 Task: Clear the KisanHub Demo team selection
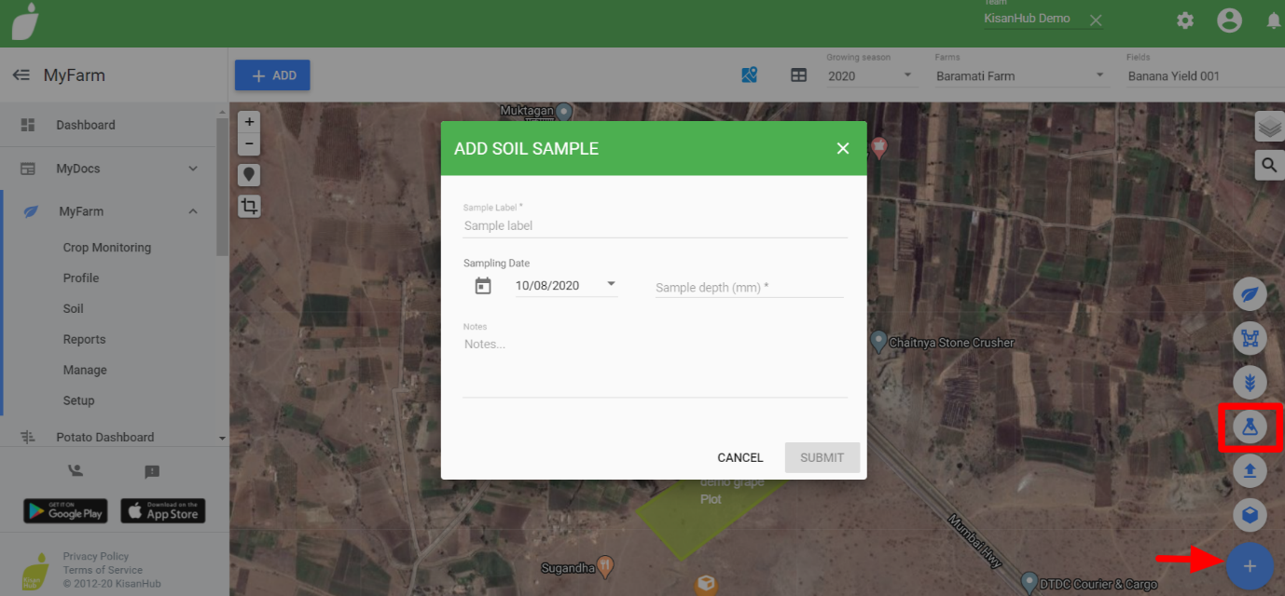(x=1096, y=20)
